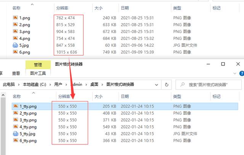Open the 管理 ribbon tab
This screenshot has width=244, height=155.
(x=38, y=65)
